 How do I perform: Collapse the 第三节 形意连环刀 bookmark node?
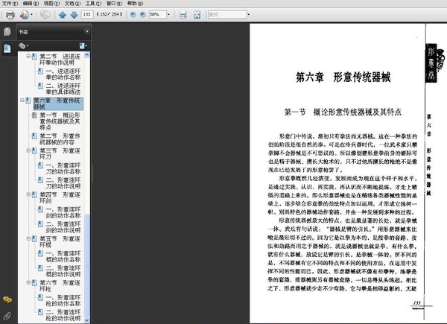click(x=28, y=150)
